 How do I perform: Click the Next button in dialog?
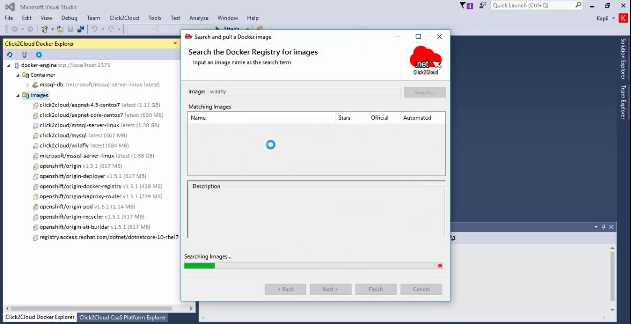[330, 289]
